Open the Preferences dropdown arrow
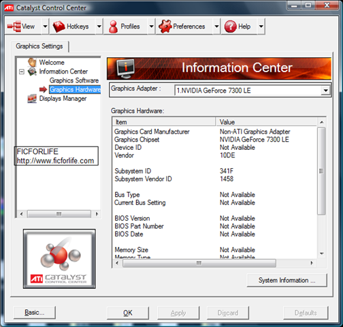Viewport: 343px width, 327px height. (216, 27)
